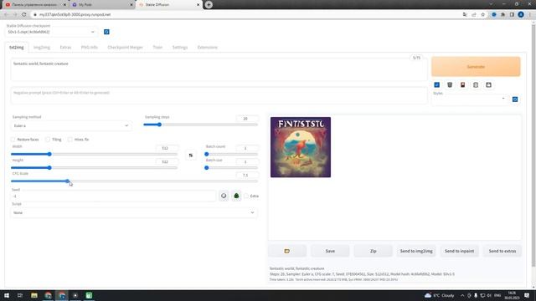536x301 pixels.
Task: Open the Train tab
Action: coord(157,48)
